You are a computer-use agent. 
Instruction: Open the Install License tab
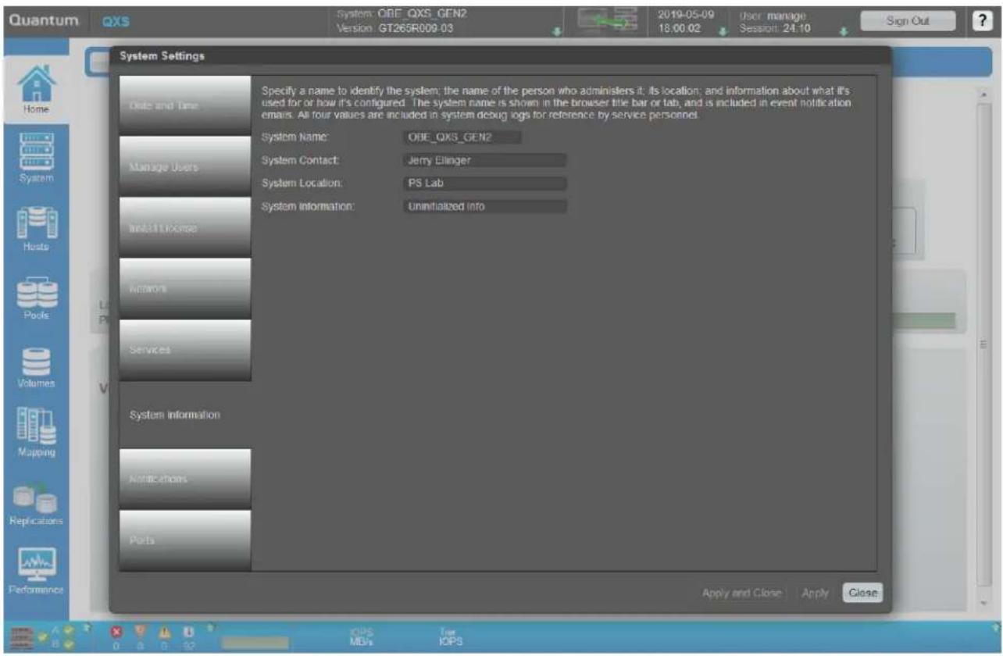185,227
